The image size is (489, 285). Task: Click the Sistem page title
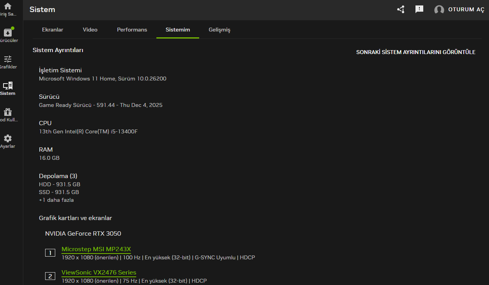[x=42, y=10]
